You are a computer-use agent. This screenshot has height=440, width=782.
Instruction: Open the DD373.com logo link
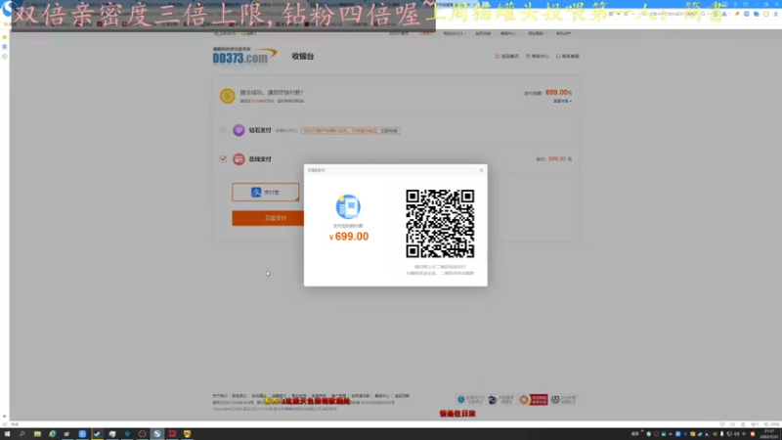click(243, 56)
